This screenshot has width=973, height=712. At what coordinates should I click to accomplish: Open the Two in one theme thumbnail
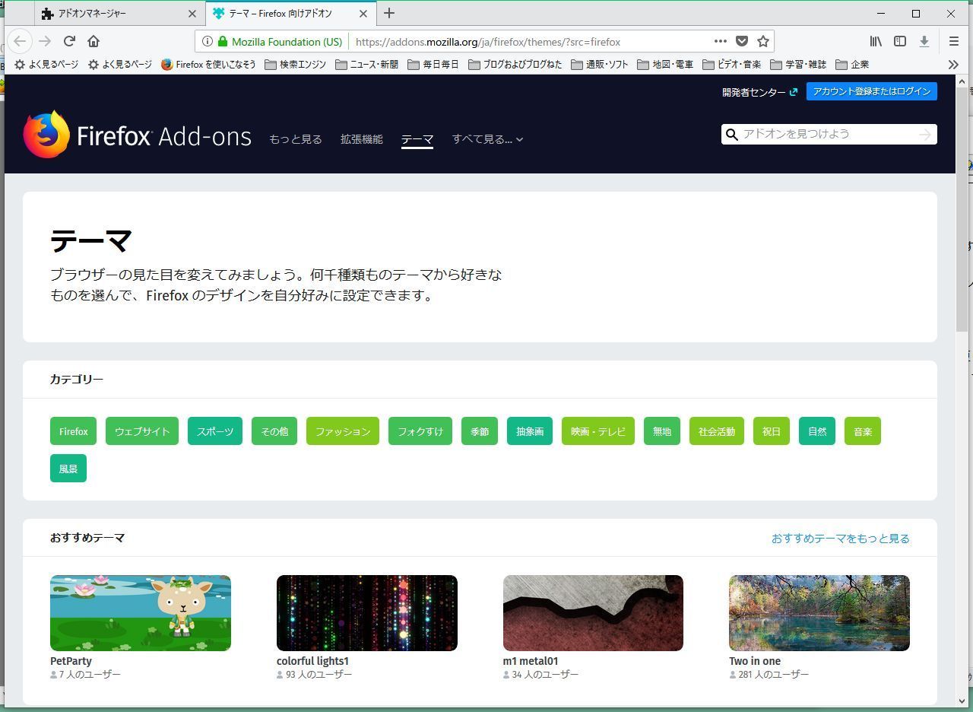coord(819,613)
